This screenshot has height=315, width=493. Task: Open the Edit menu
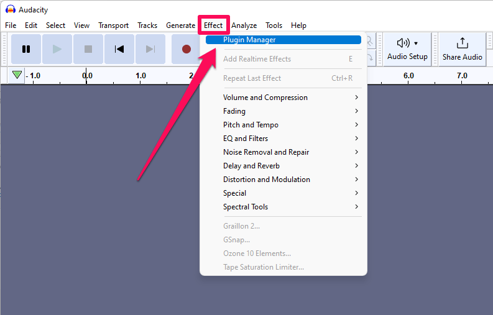click(x=31, y=25)
